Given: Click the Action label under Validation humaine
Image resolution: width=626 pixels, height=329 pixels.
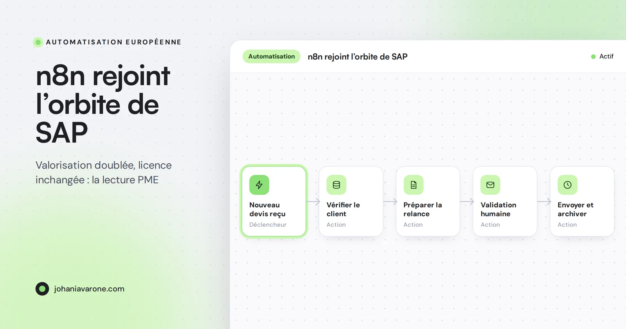Looking at the screenshot, I should click(490, 224).
